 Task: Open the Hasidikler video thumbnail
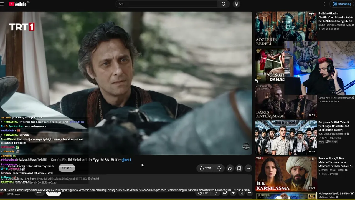[x=286, y=137]
